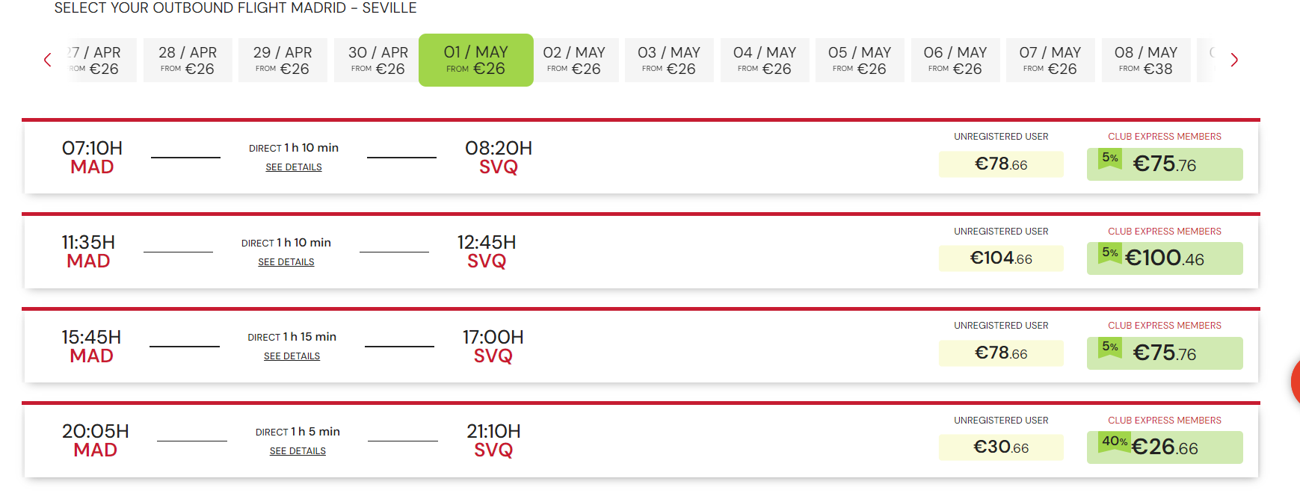Pick the 05 / MAY date tab
The width and height of the screenshot is (1300, 499).
coord(860,60)
